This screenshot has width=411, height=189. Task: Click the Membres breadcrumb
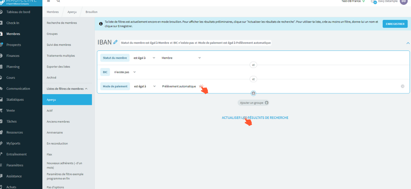(x=53, y=12)
